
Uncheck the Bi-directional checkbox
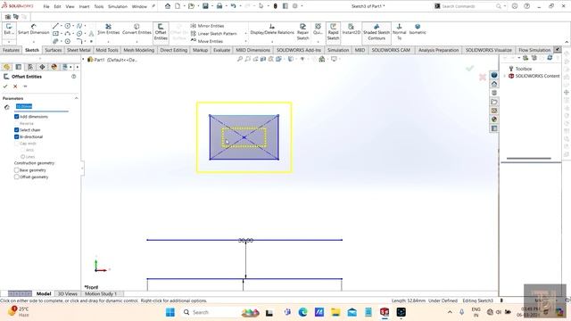coord(16,136)
